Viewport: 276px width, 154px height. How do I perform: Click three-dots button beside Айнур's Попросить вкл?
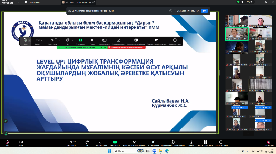pos(247,107)
